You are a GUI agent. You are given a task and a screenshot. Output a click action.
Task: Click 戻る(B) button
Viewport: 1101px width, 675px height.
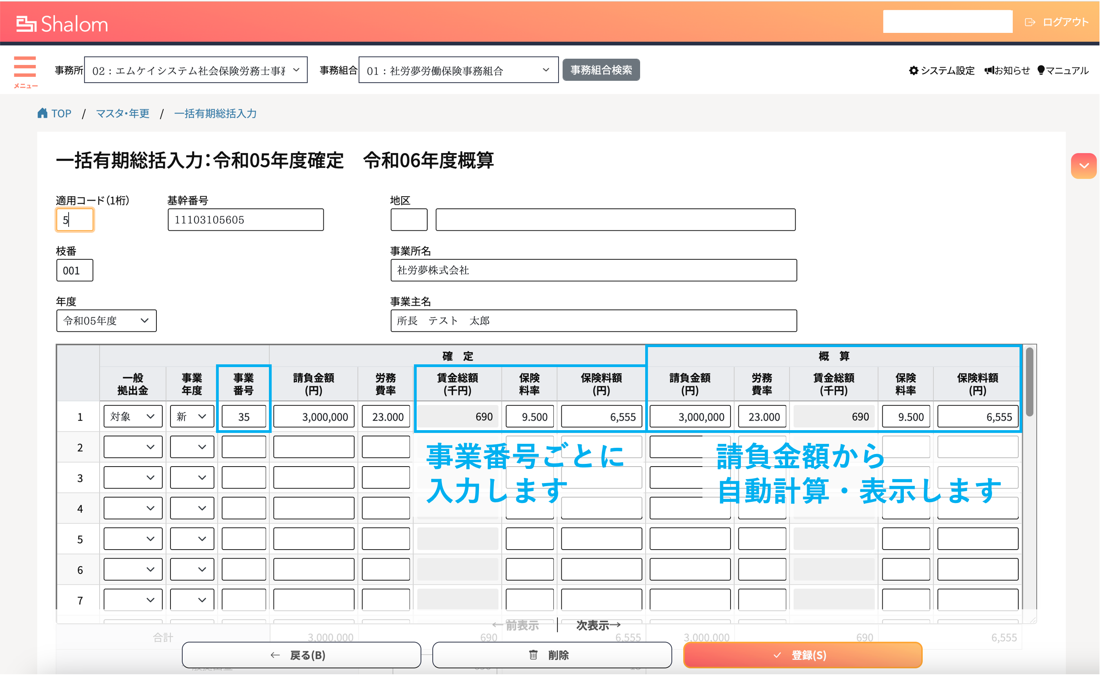pyautogui.click(x=302, y=655)
